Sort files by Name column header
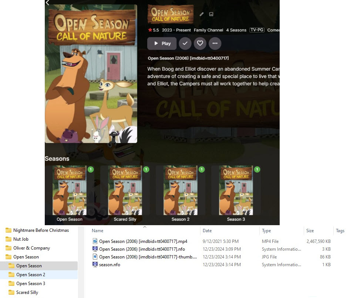The height and width of the screenshot is (298, 347). click(98, 230)
